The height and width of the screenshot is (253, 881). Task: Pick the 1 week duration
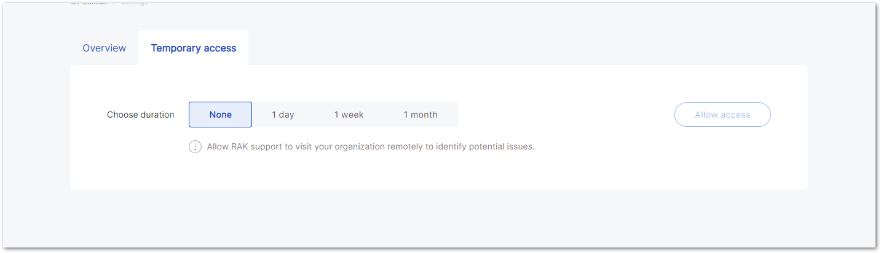tap(349, 115)
